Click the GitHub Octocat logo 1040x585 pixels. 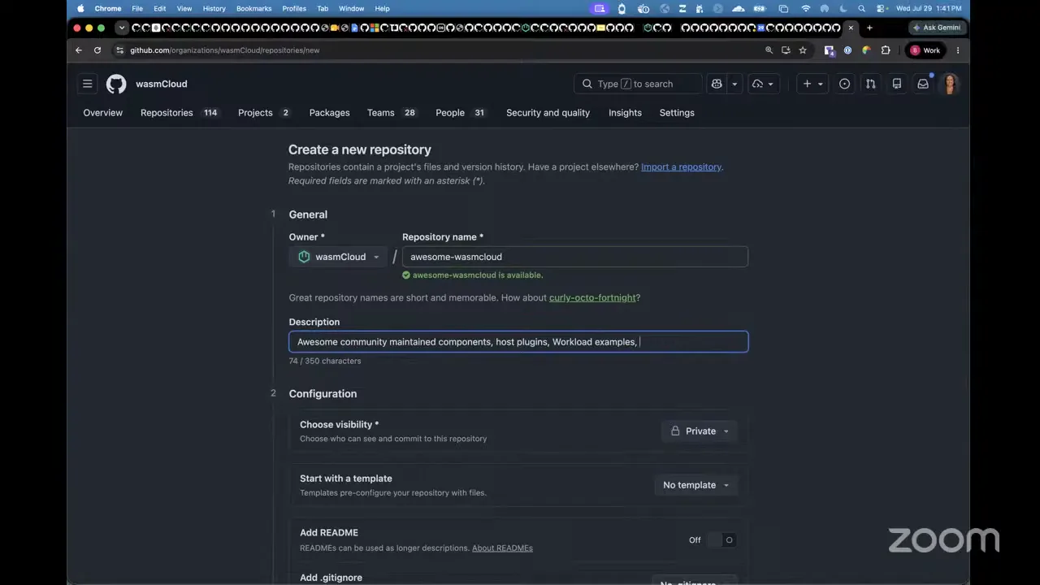pyautogui.click(x=116, y=84)
